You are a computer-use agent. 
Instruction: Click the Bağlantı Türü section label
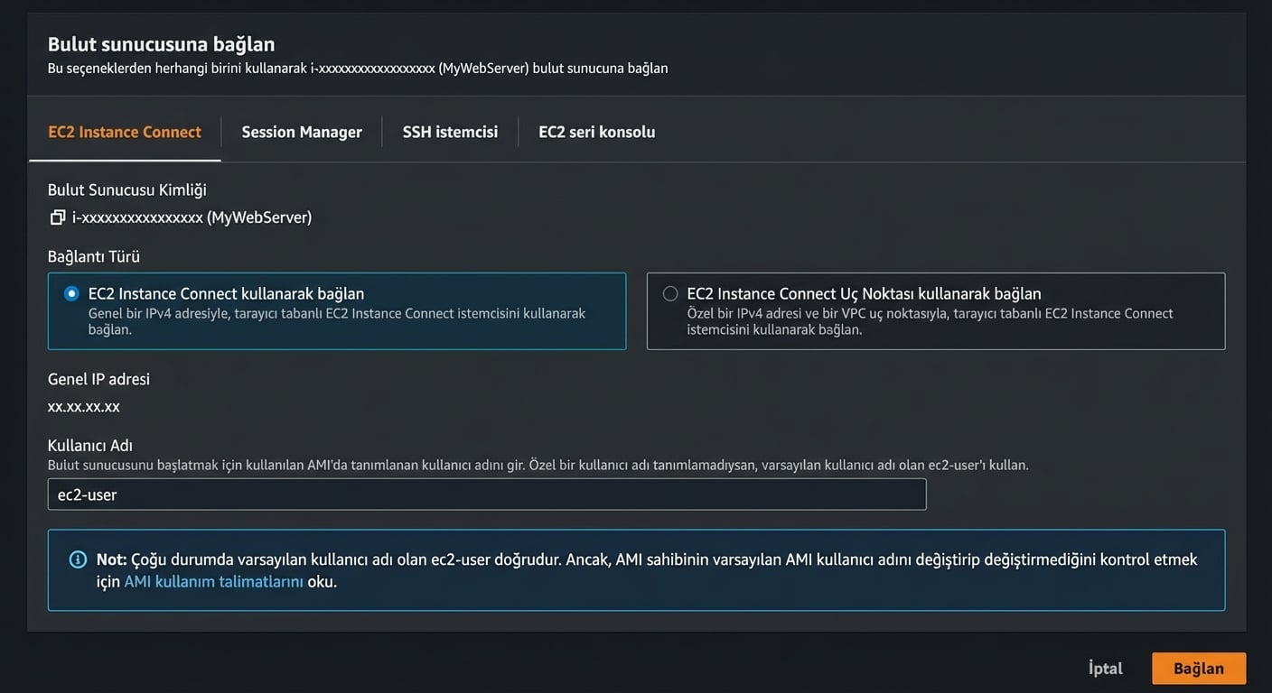93,256
